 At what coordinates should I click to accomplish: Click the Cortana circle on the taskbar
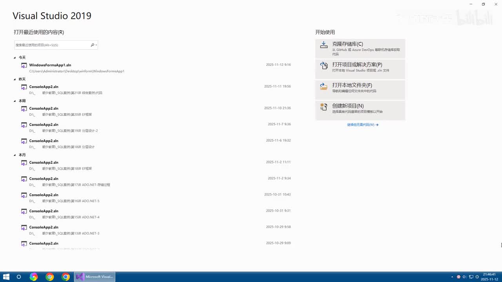18,277
